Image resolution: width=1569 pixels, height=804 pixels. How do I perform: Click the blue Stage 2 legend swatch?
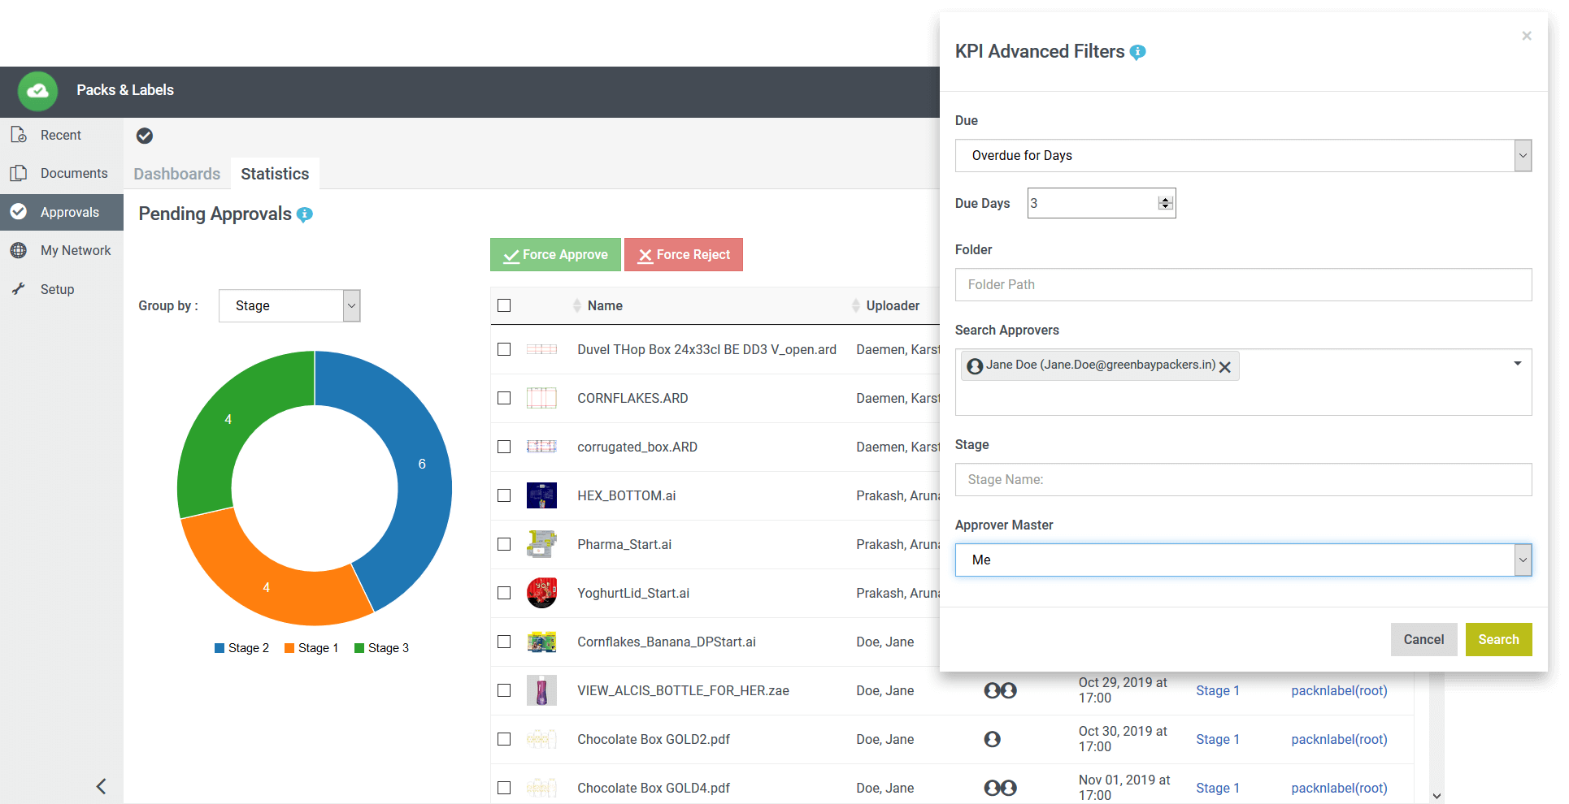pyautogui.click(x=219, y=648)
